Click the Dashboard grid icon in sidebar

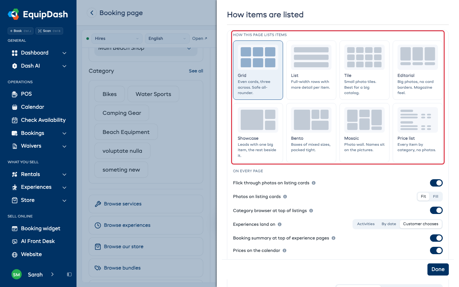(15, 53)
